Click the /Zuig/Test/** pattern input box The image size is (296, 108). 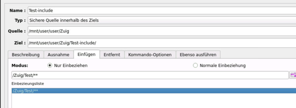[150, 75]
